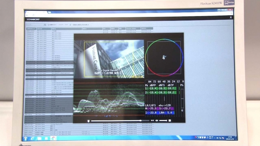Click the search magnifier icon
The height and width of the screenshot is (146, 260).
[x=45, y=25]
